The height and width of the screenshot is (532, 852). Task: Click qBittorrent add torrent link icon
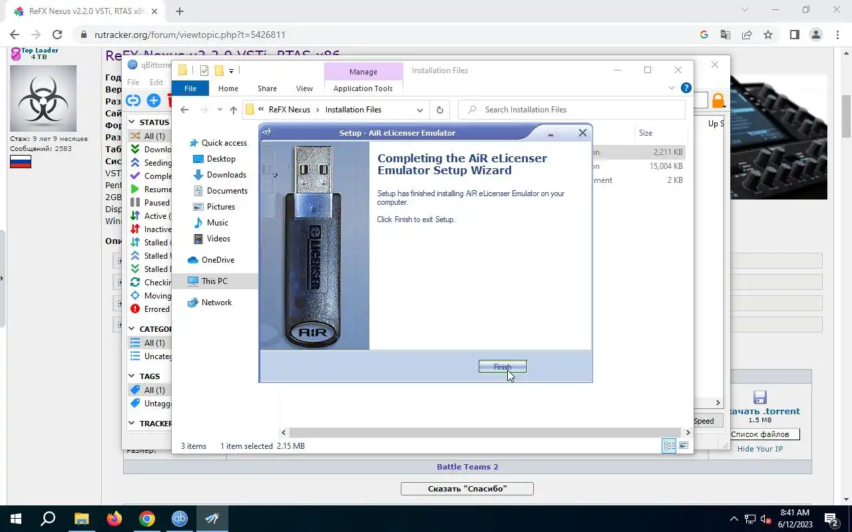click(133, 100)
